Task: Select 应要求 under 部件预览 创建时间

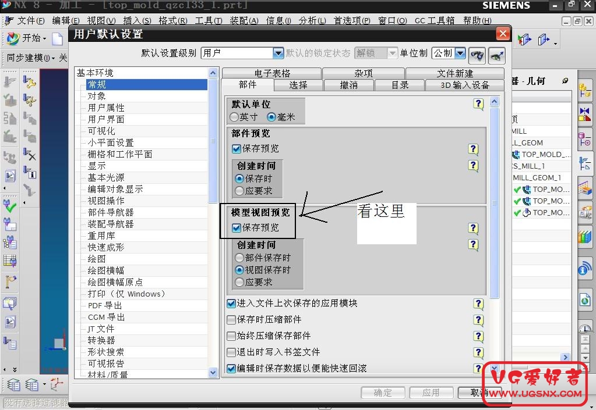Action: 239,191
